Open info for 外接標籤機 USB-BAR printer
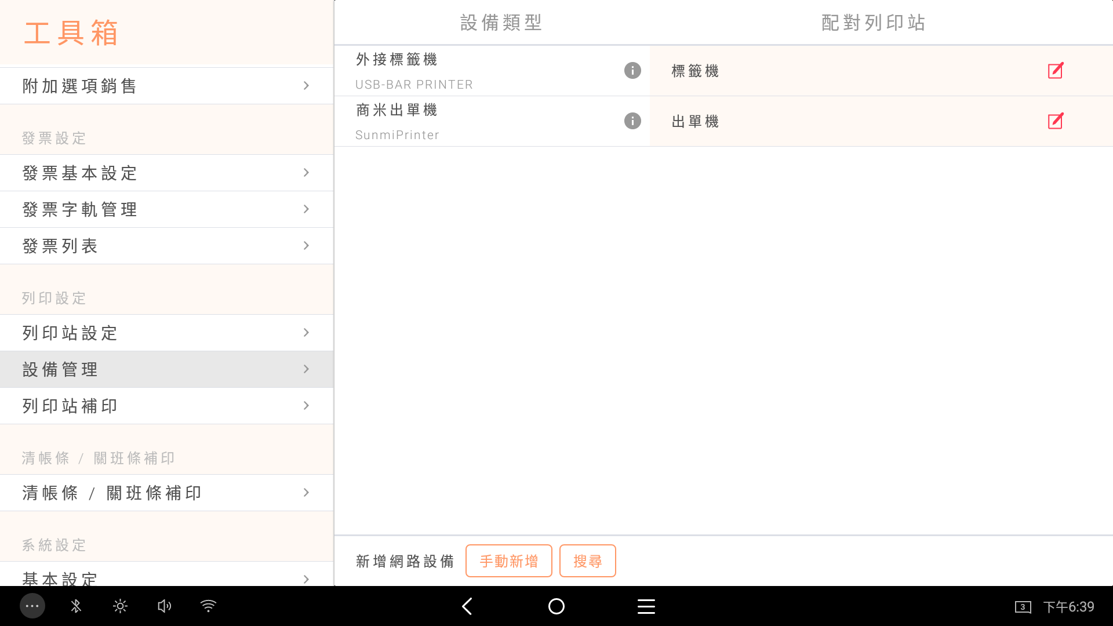1113x626 pixels. (632, 71)
